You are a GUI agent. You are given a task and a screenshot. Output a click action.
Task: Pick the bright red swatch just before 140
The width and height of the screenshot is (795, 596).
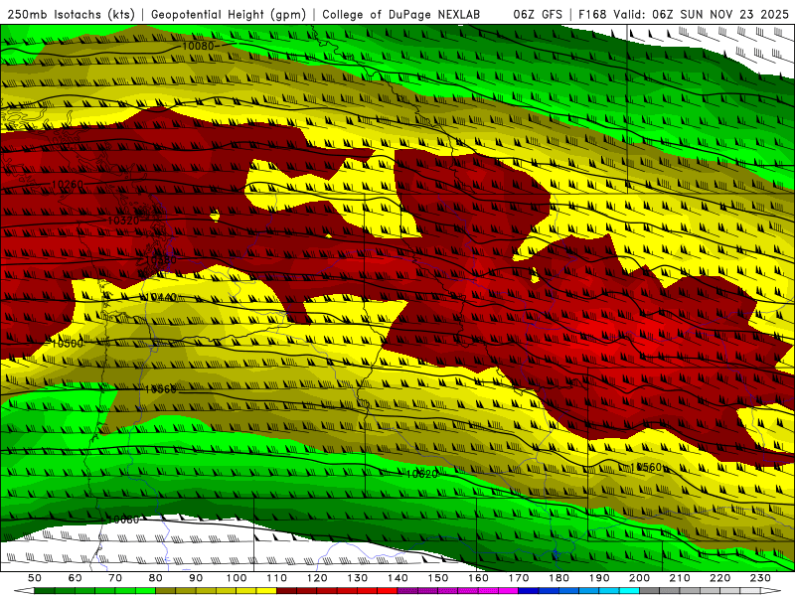[388, 591]
